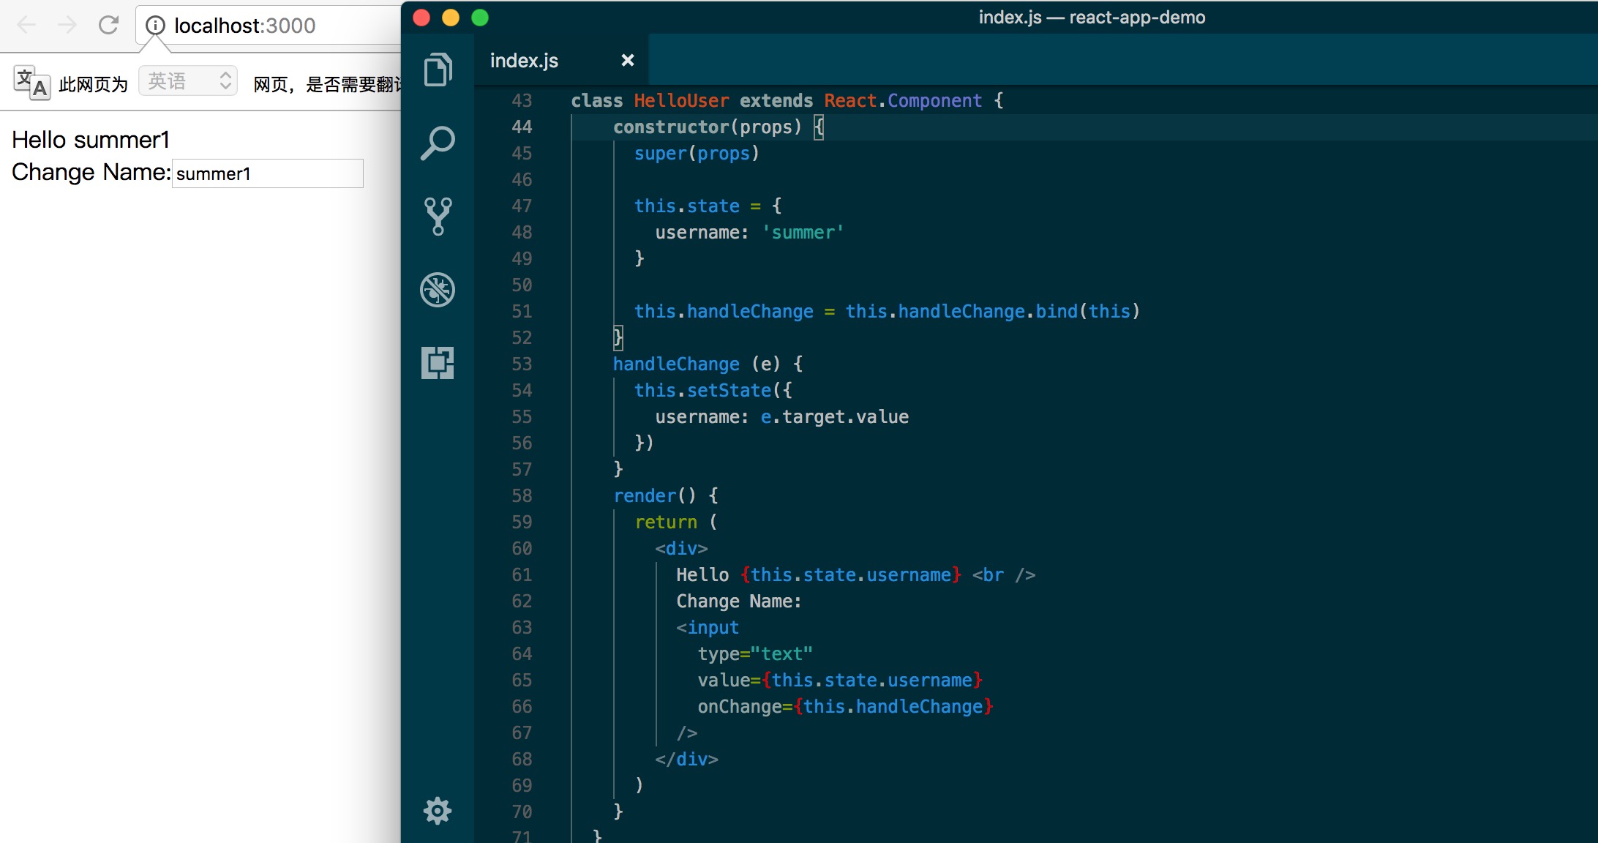This screenshot has height=843, width=1598.
Task: Click the browser forward arrow
Action: 67,26
